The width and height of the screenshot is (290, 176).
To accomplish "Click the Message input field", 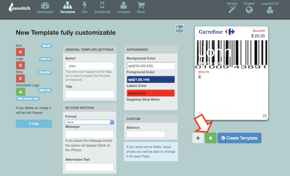I will coord(90,134).
